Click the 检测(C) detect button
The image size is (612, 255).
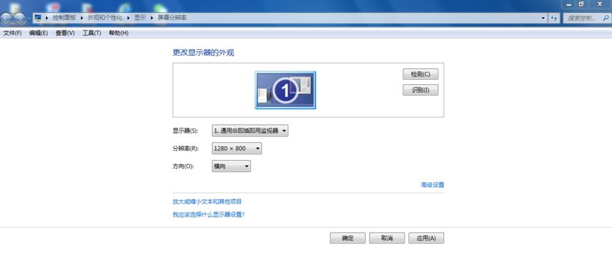(421, 74)
